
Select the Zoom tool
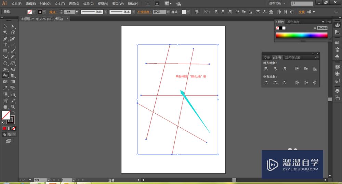[x=13, y=107]
